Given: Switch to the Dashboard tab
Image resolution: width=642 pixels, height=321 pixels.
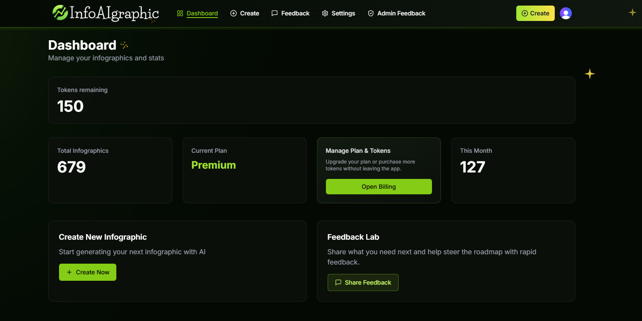Looking at the screenshot, I should [x=202, y=13].
